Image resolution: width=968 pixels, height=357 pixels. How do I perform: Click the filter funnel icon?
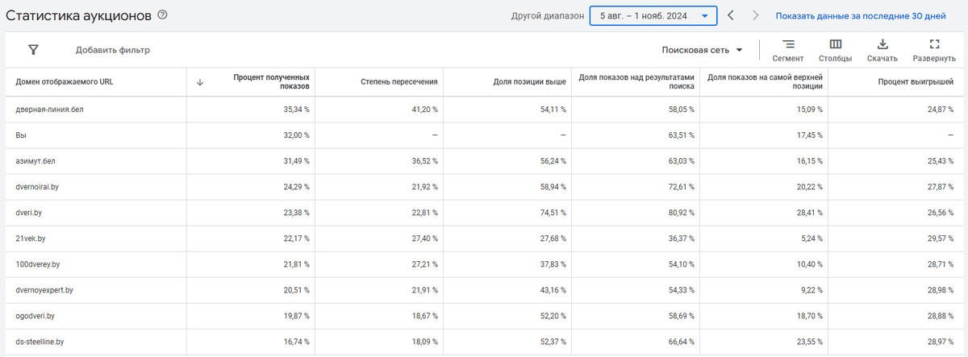pos(33,50)
